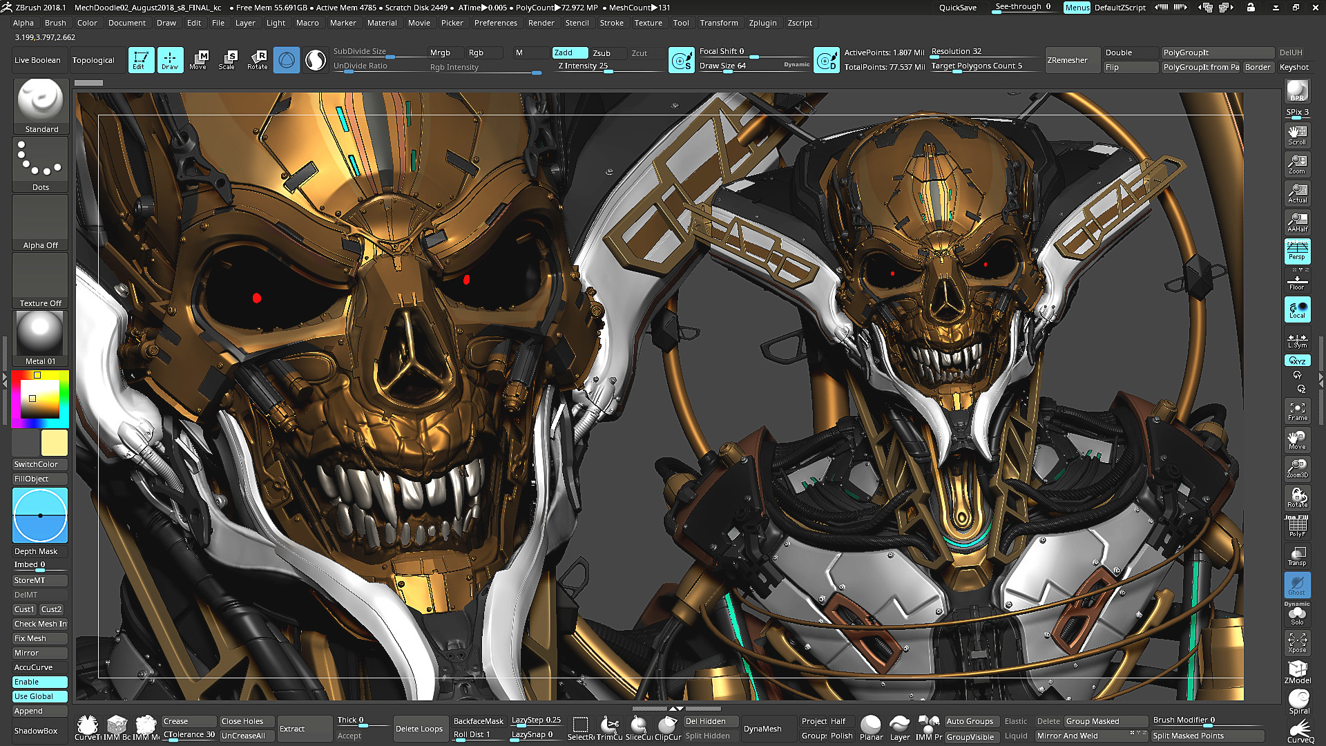Image resolution: width=1326 pixels, height=746 pixels.
Task: Select the SelectRect brush icon
Action: (x=581, y=729)
